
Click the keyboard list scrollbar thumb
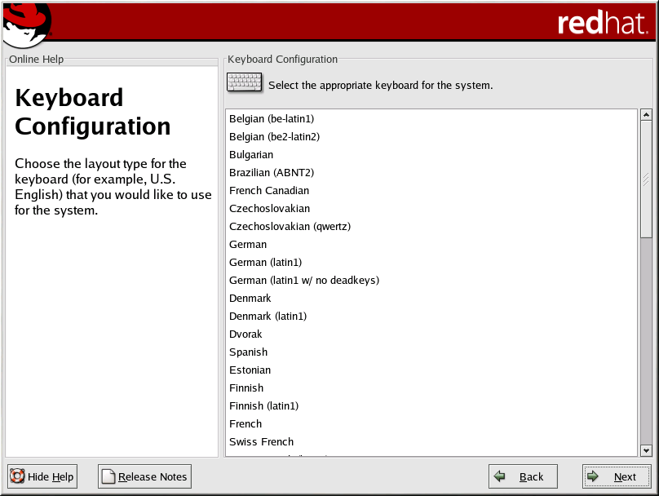pos(646,179)
